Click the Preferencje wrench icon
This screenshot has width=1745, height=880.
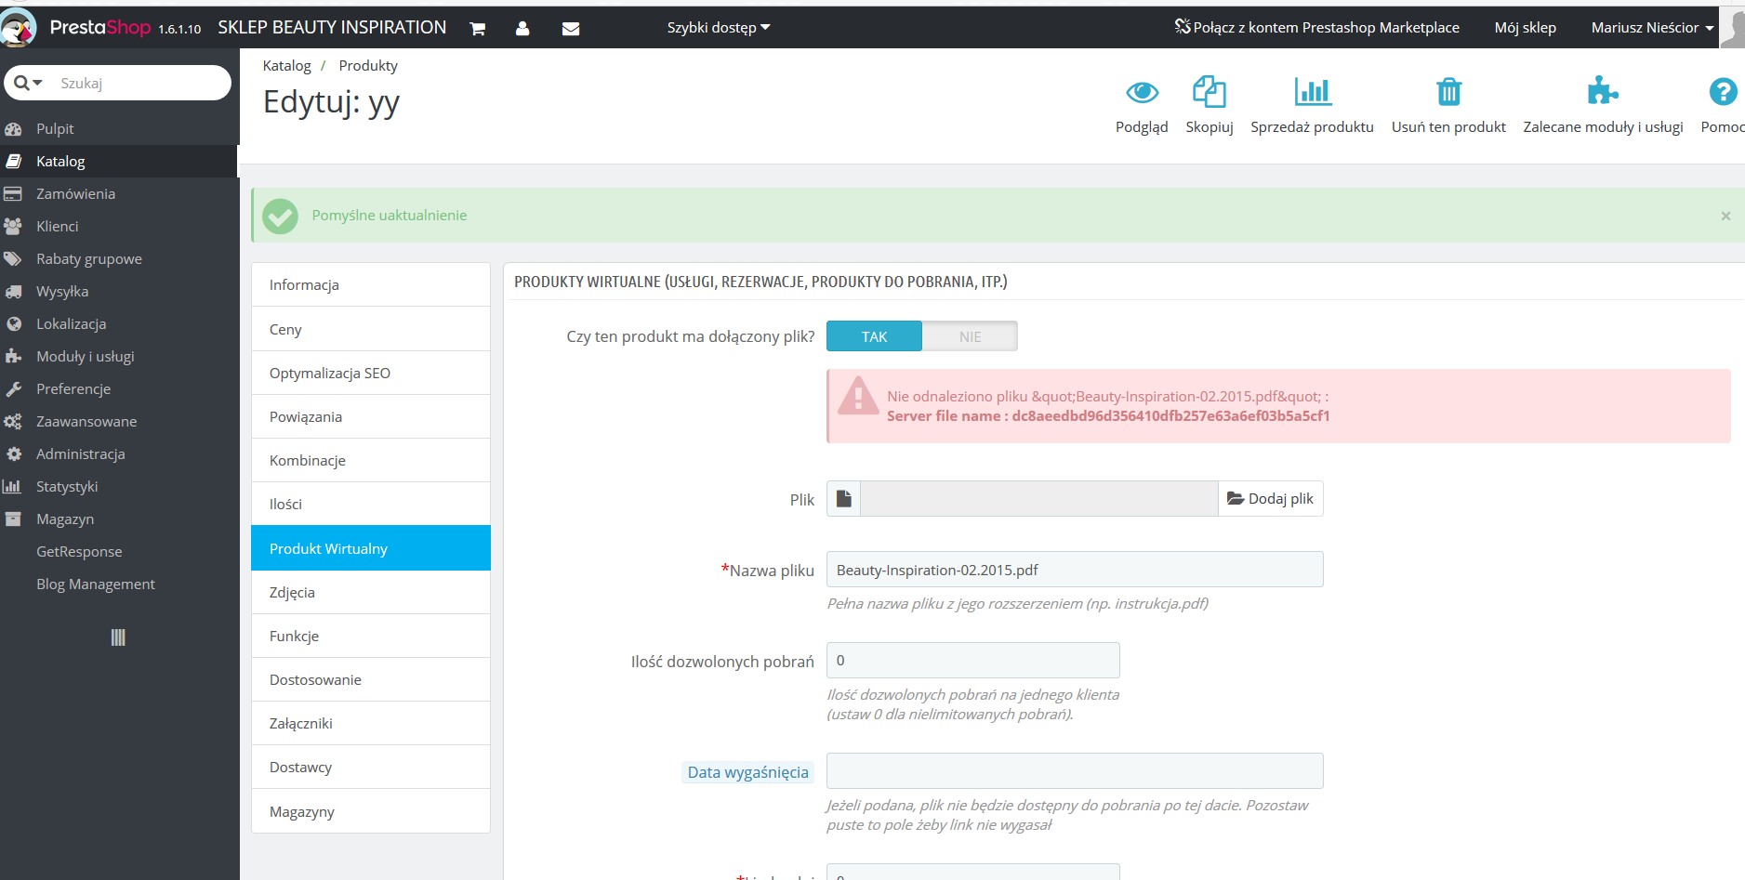(x=13, y=389)
